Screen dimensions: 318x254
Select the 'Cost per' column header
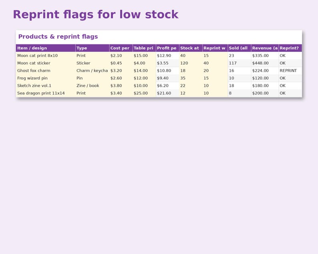121,48
